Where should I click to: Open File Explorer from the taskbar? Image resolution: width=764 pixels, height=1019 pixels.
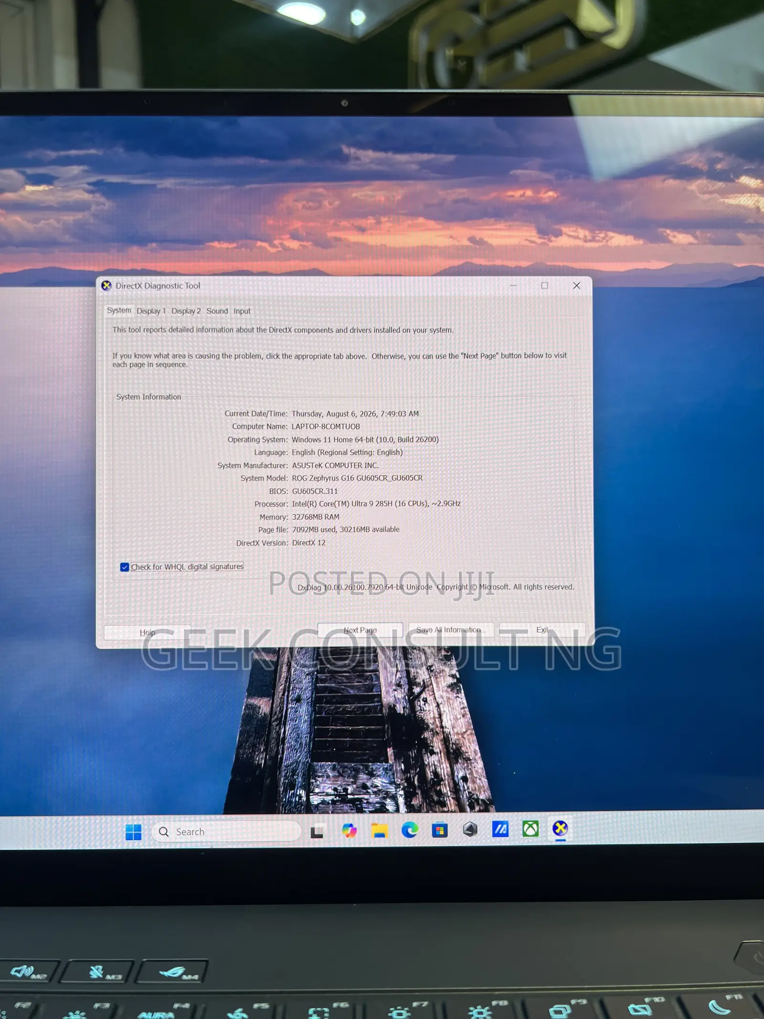(380, 831)
